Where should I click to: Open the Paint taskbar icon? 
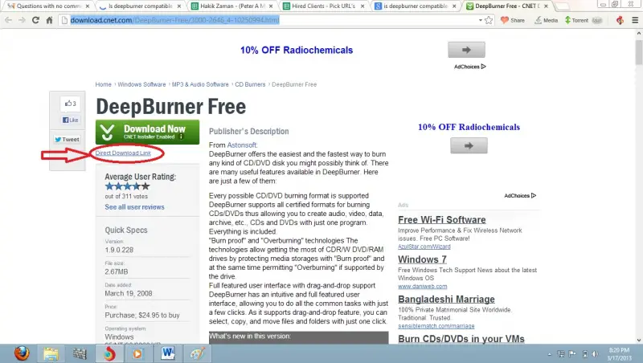click(197, 353)
